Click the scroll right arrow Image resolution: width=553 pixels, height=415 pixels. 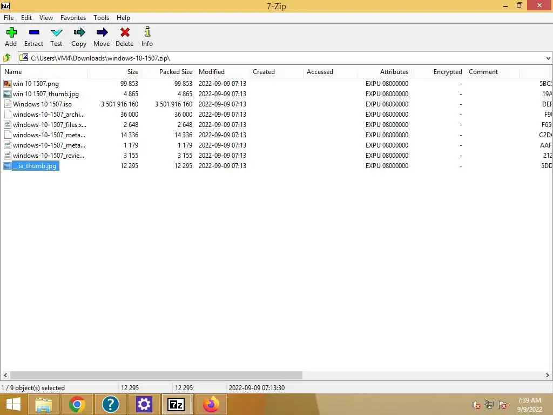click(x=548, y=375)
